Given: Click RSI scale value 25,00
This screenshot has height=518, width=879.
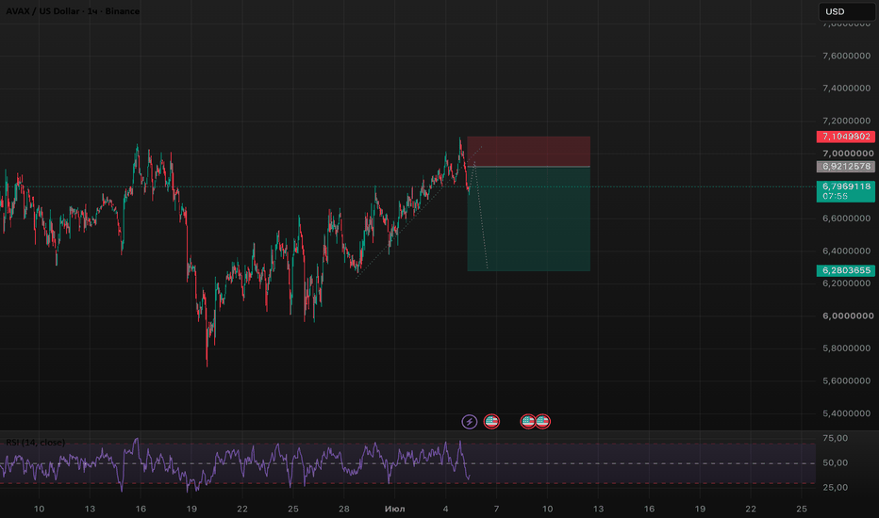Looking at the screenshot, I should 836,487.
